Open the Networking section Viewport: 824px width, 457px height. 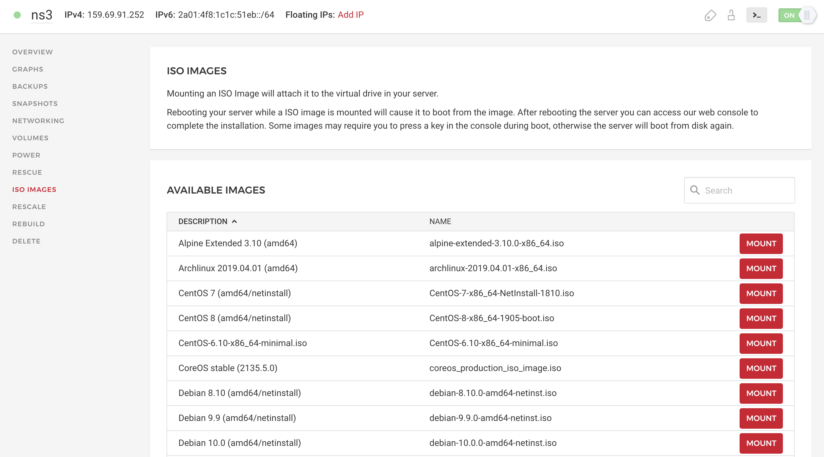click(38, 121)
